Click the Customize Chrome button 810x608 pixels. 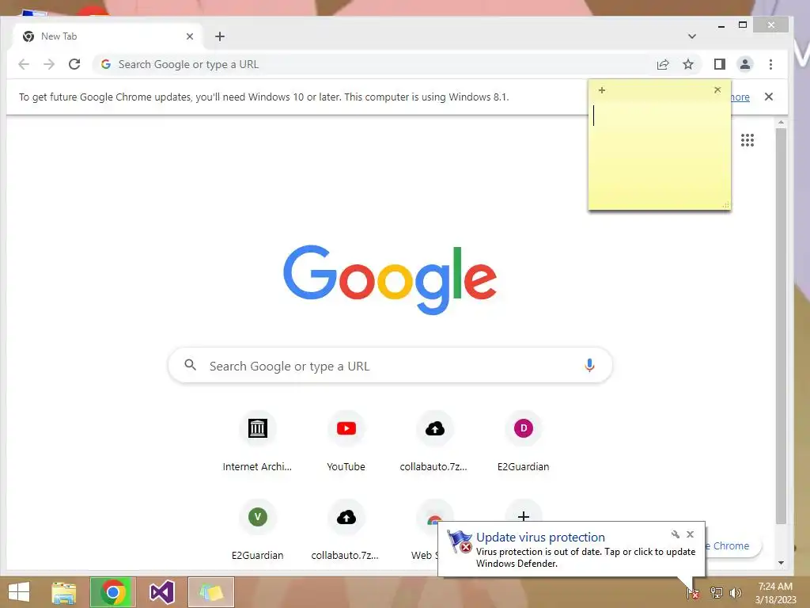tap(733, 546)
